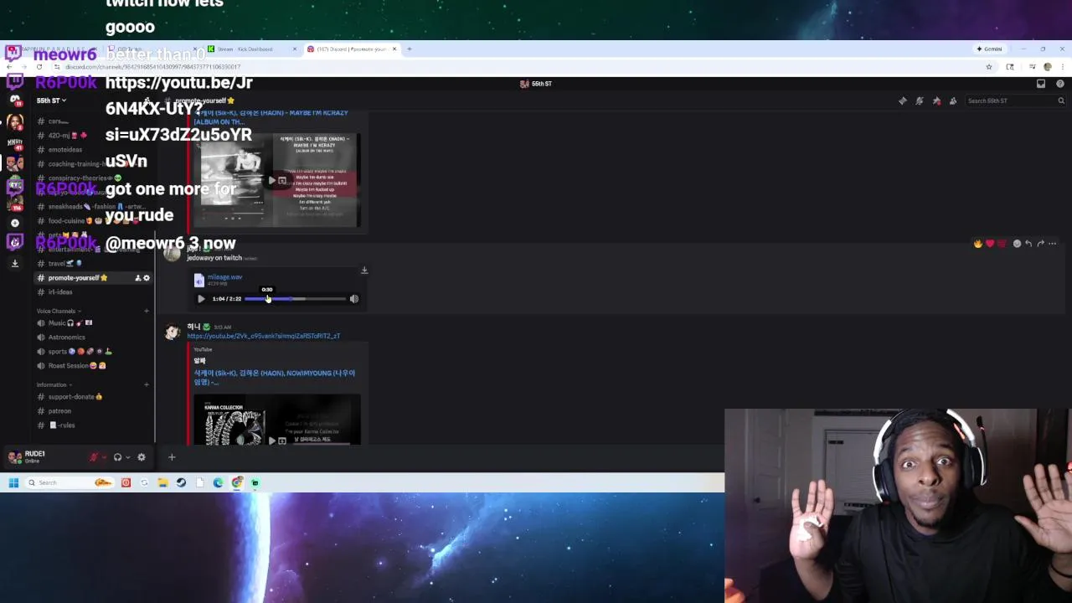React with the fire emoji
Screen dimensions: 1072x603
point(977,244)
